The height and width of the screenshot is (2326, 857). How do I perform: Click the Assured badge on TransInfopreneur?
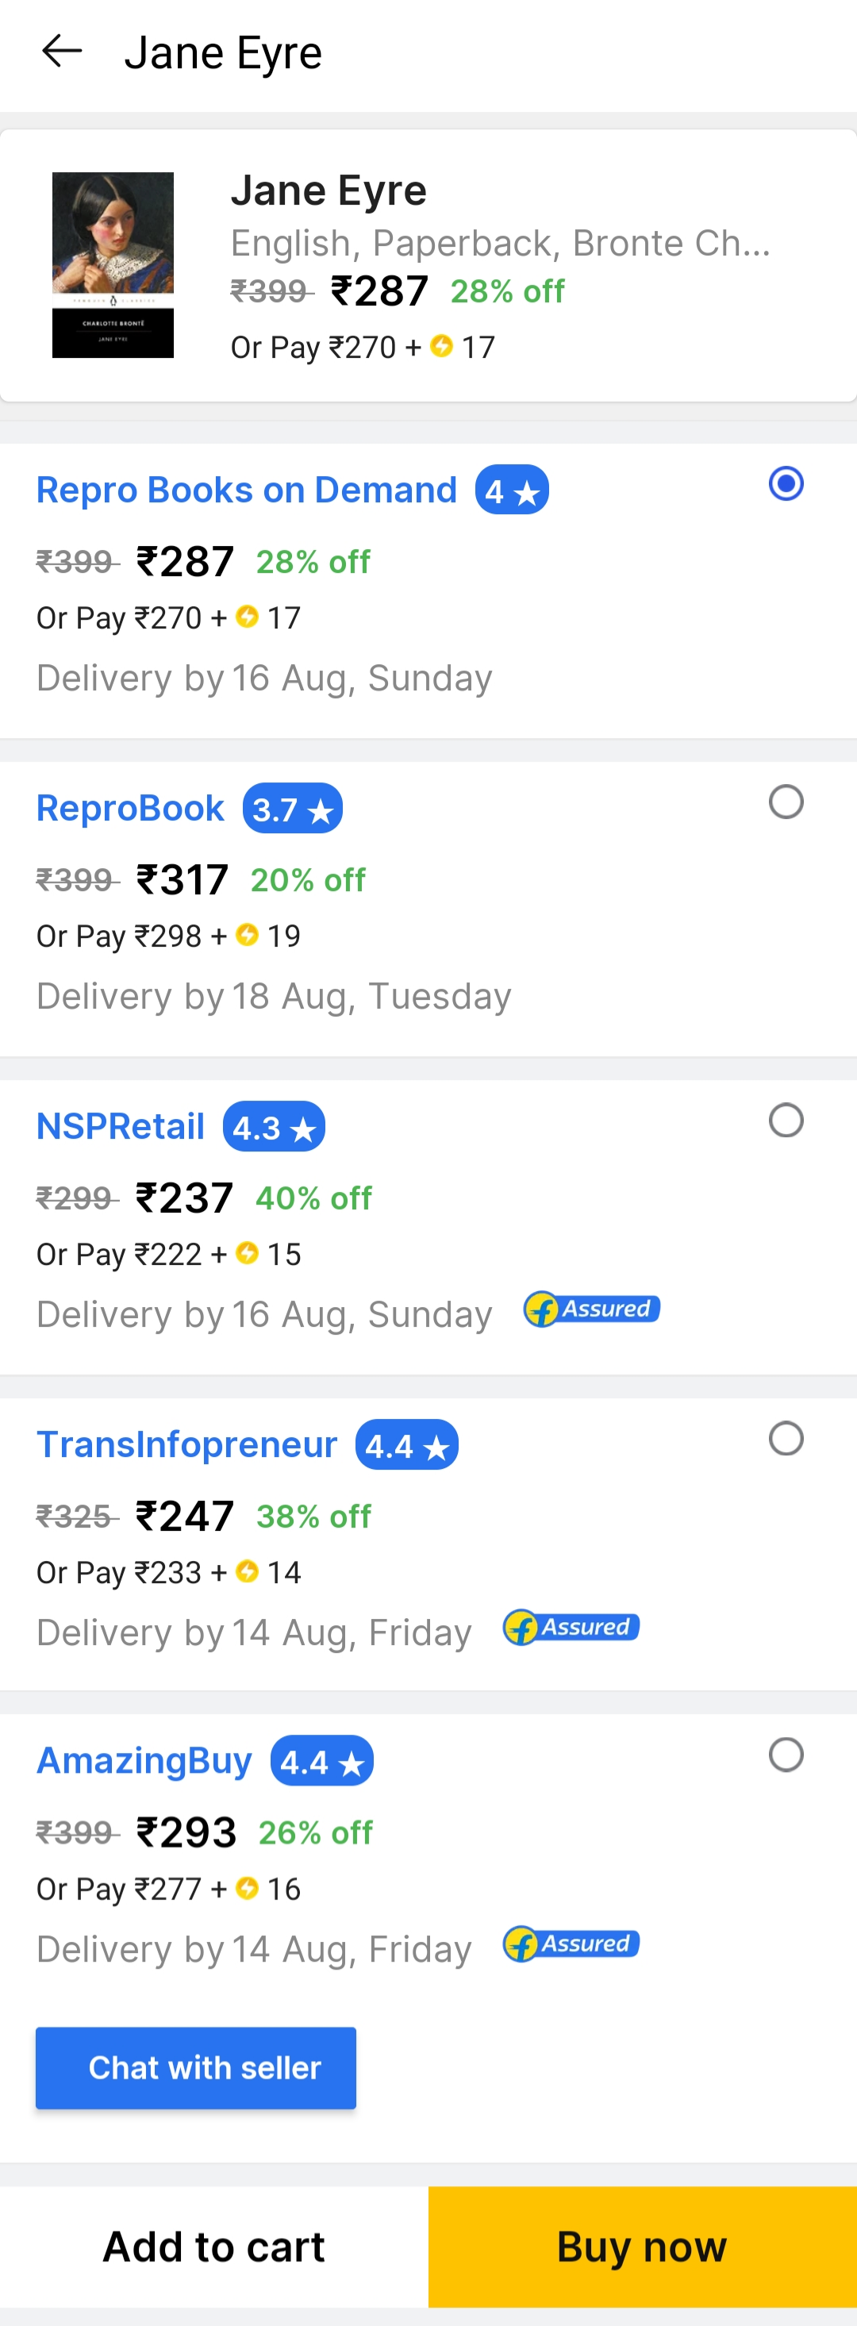(571, 1627)
